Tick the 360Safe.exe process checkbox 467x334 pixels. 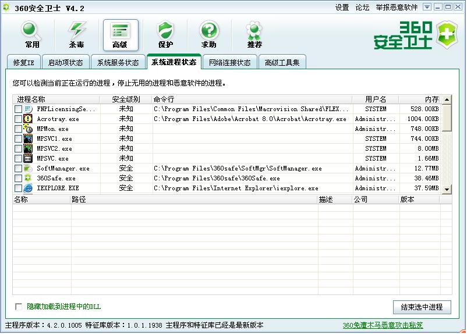(x=19, y=178)
